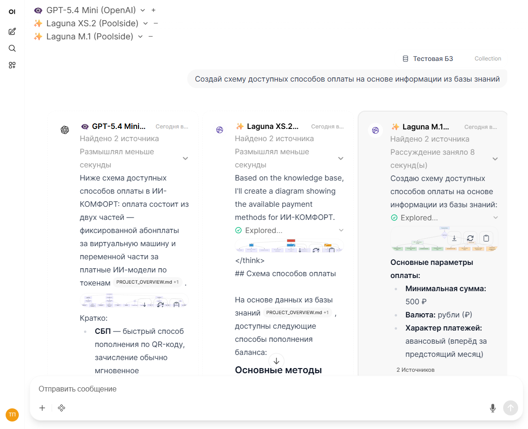Image resolution: width=528 pixels, height=429 pixels.
Task: Copy the Laguna M.1 diagram to clipboard
Action: (x=486, y=238)
